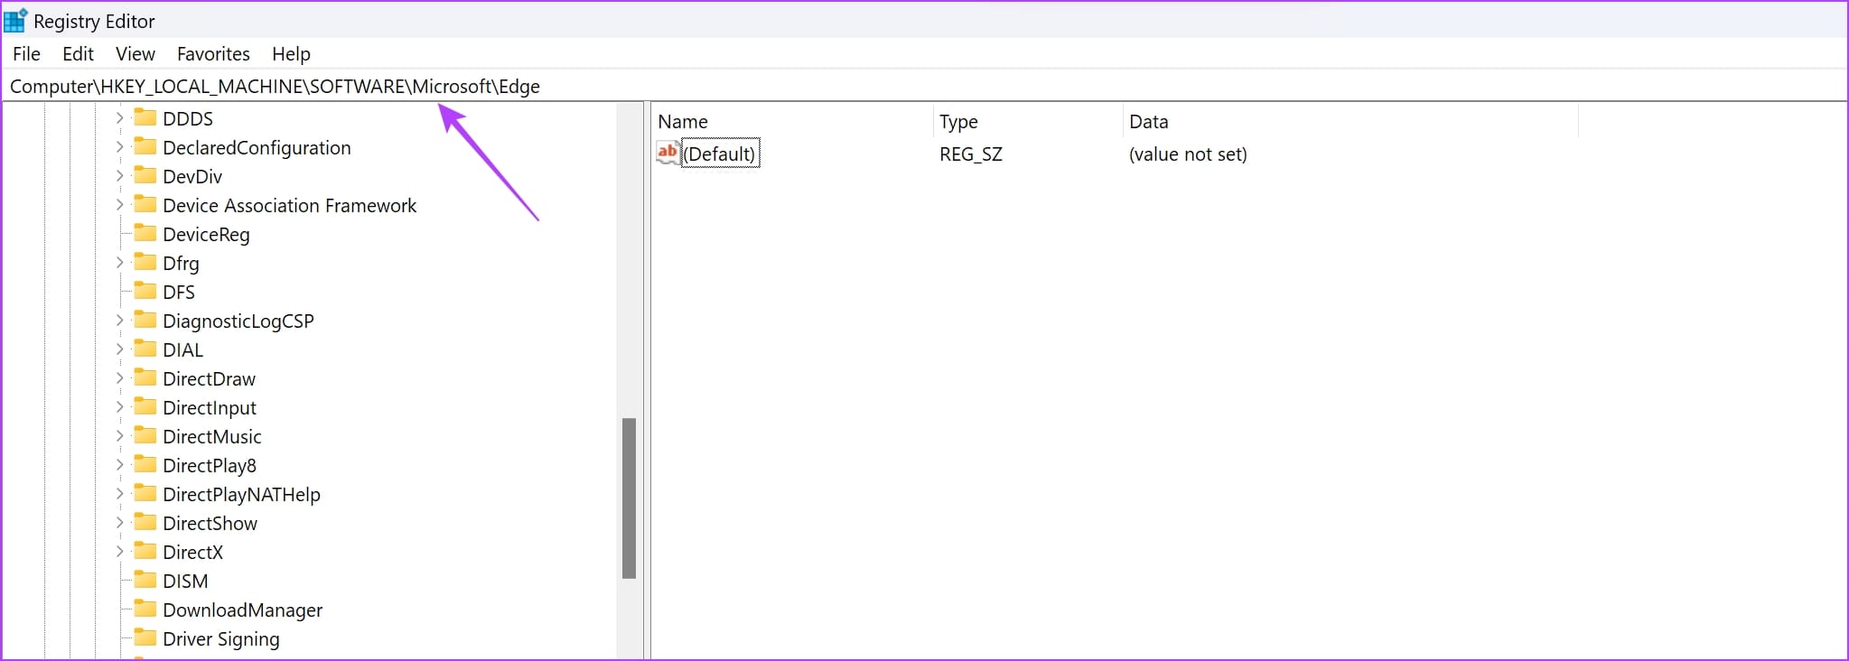Expand the DiagnosticLogCSP key
Screen dimensions: 1849x661
click(119, 321)
